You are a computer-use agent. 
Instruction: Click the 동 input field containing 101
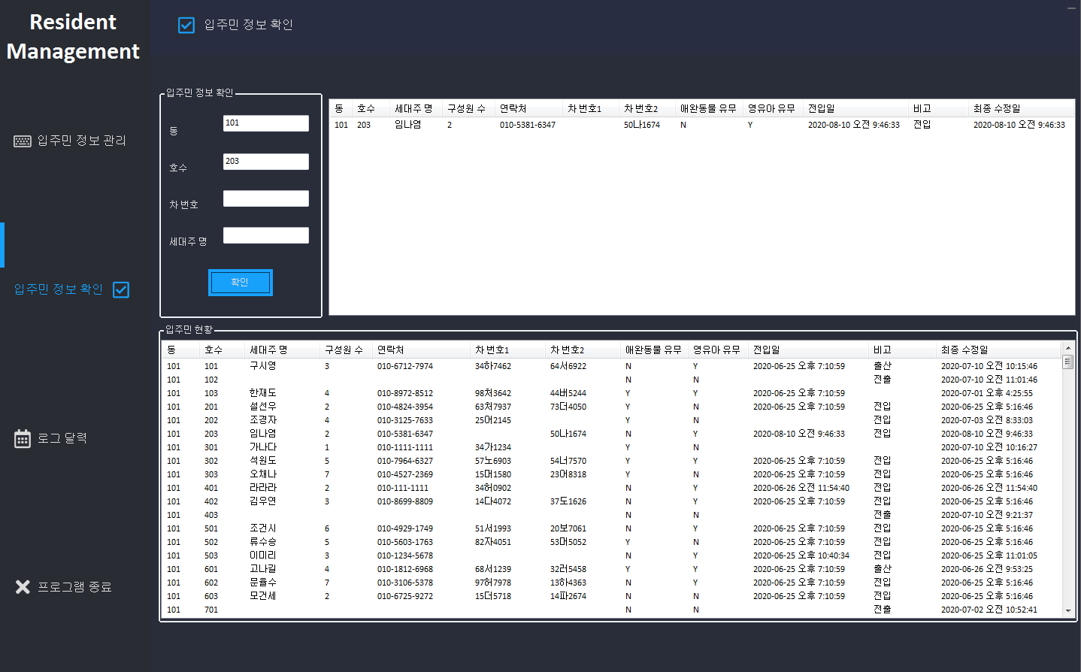point(265,123)
